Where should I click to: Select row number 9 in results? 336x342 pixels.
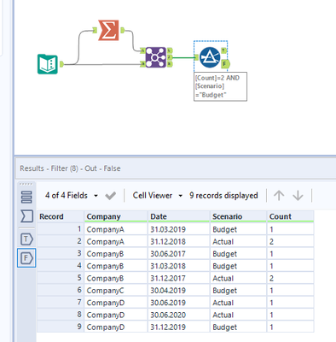tap(61, 327)
